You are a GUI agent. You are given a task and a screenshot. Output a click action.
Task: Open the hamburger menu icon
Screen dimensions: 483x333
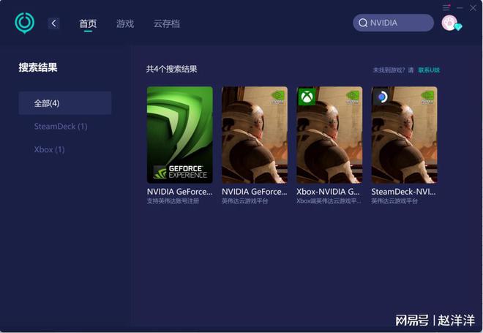coord(446,7)
